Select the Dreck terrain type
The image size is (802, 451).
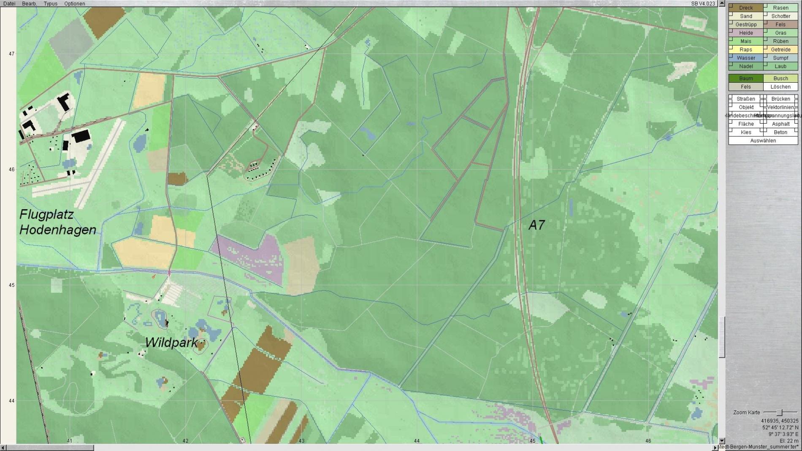click(746, 8)
